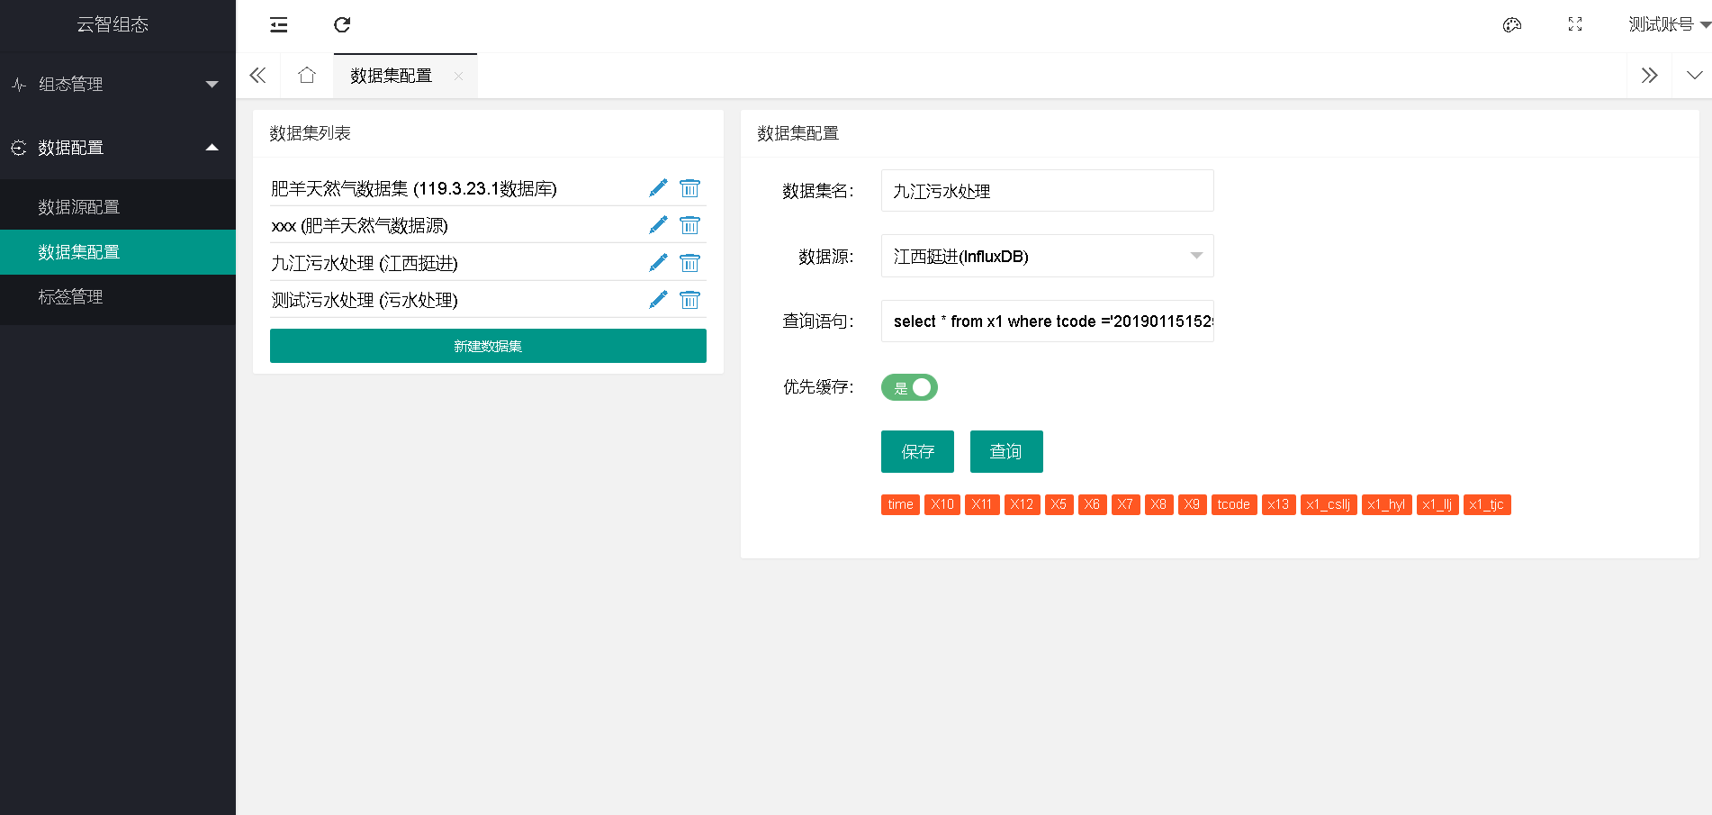The width and height of the screenshot is (1712, 815).
Task: Close the 数据集配置 tab
Action: point(459,77)
